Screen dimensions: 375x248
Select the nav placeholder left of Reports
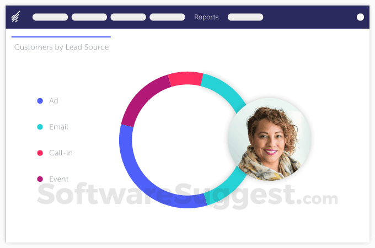(x=167, y=17)
